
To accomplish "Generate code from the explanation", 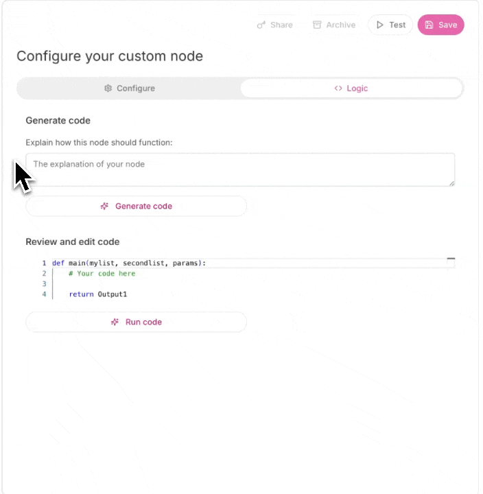I will [x=136, y=206].
